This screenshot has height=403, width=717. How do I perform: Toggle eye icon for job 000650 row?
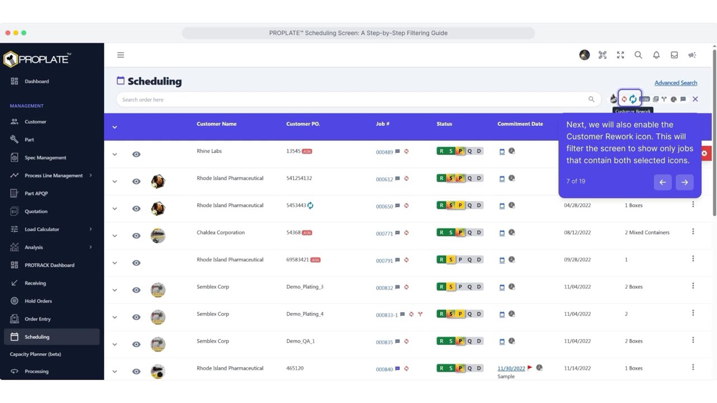pos(136,209)
